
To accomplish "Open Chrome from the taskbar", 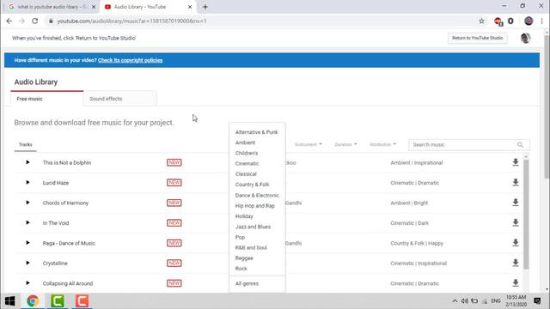I will (33, 301).
